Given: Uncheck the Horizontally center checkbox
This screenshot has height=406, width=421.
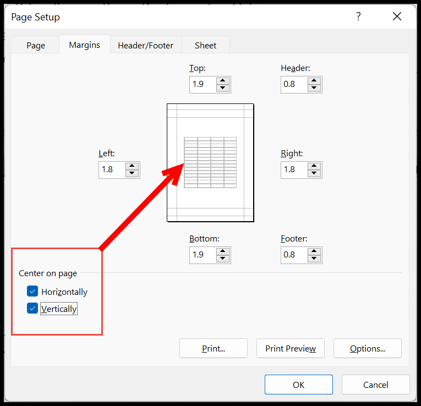Looking at the screenshot, I should [x=32, y=292].
